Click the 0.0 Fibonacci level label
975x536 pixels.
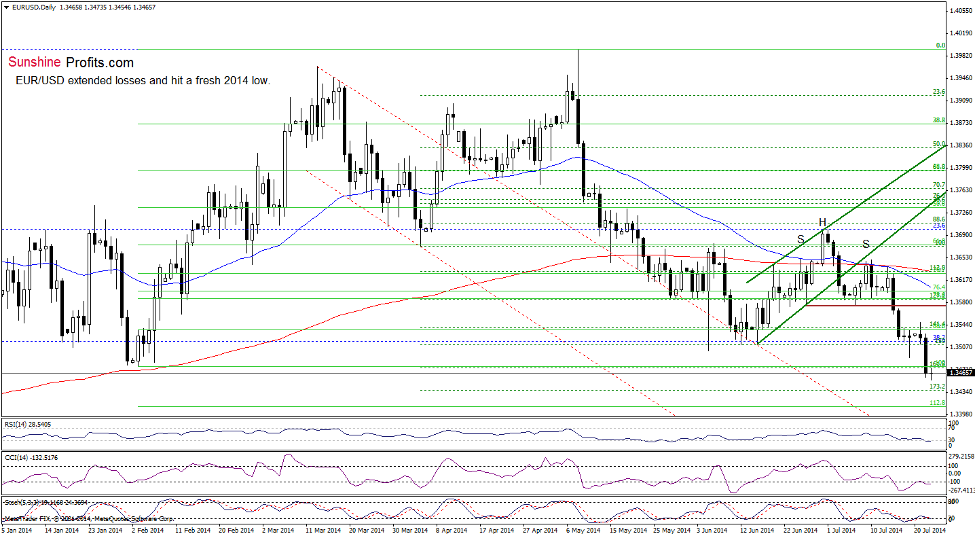(940, 46)
